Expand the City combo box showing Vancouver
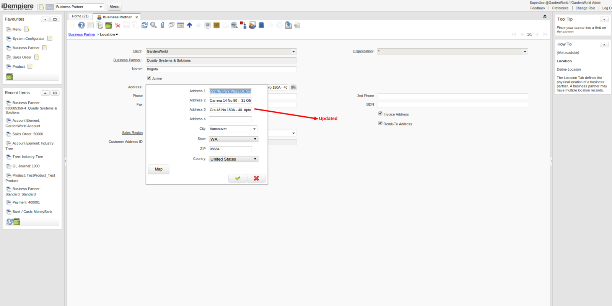Viewport: 612px width, 306px height. click(x=254, y=129)
